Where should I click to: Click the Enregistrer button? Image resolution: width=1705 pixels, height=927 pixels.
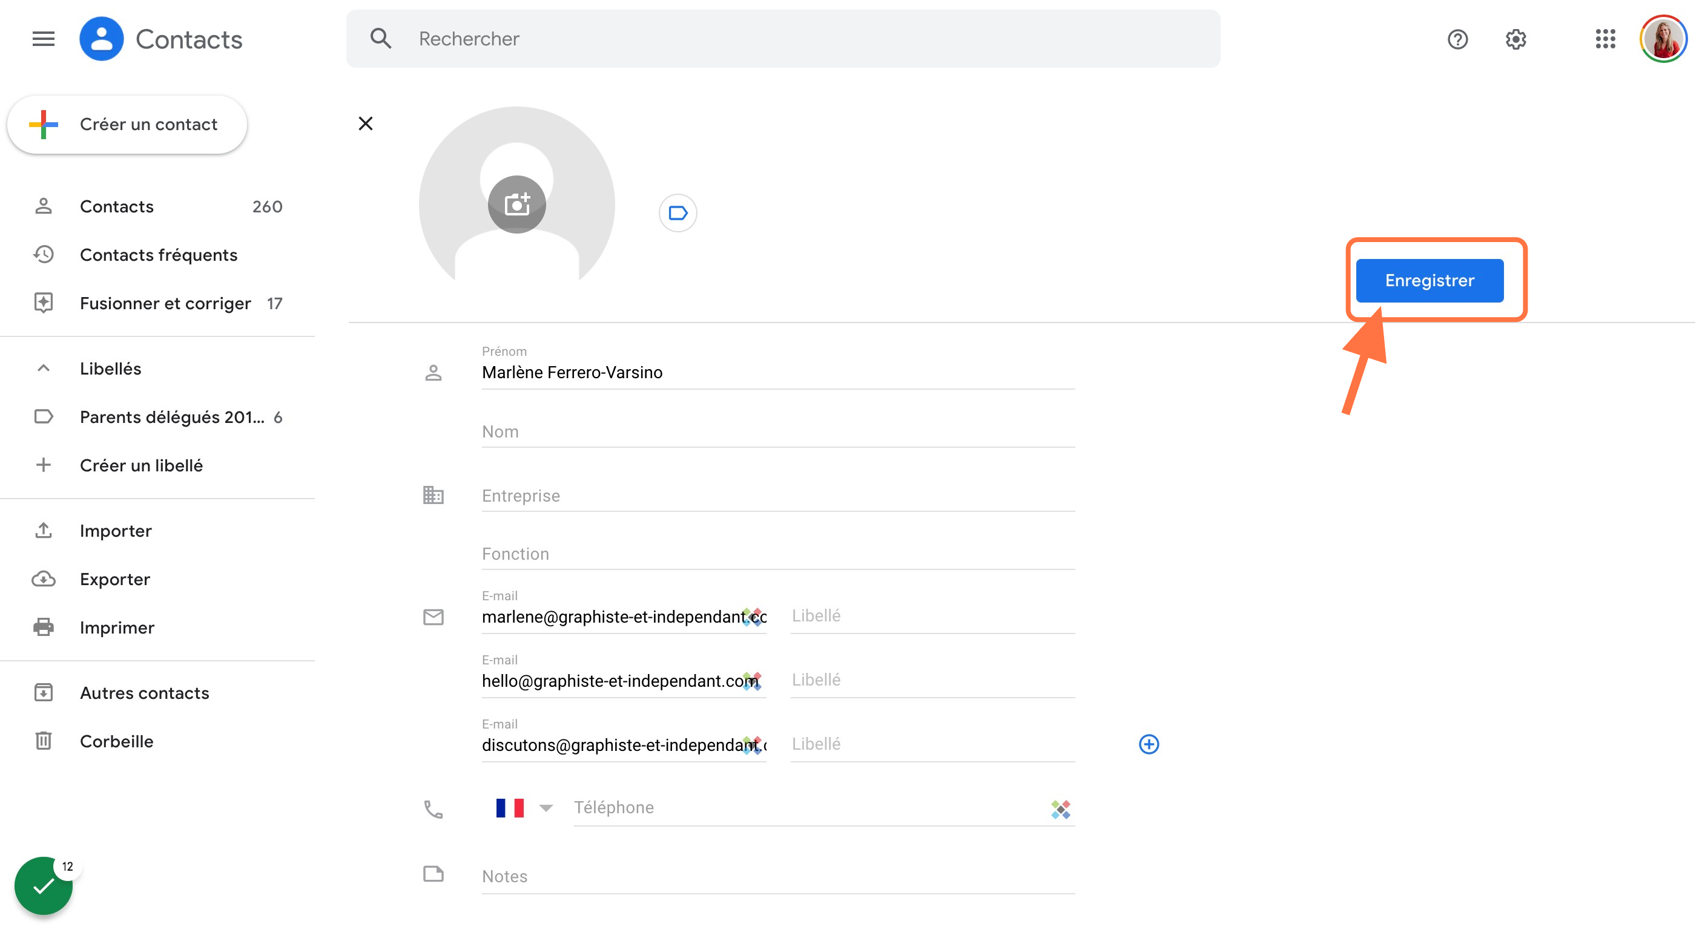(1430, 281)
